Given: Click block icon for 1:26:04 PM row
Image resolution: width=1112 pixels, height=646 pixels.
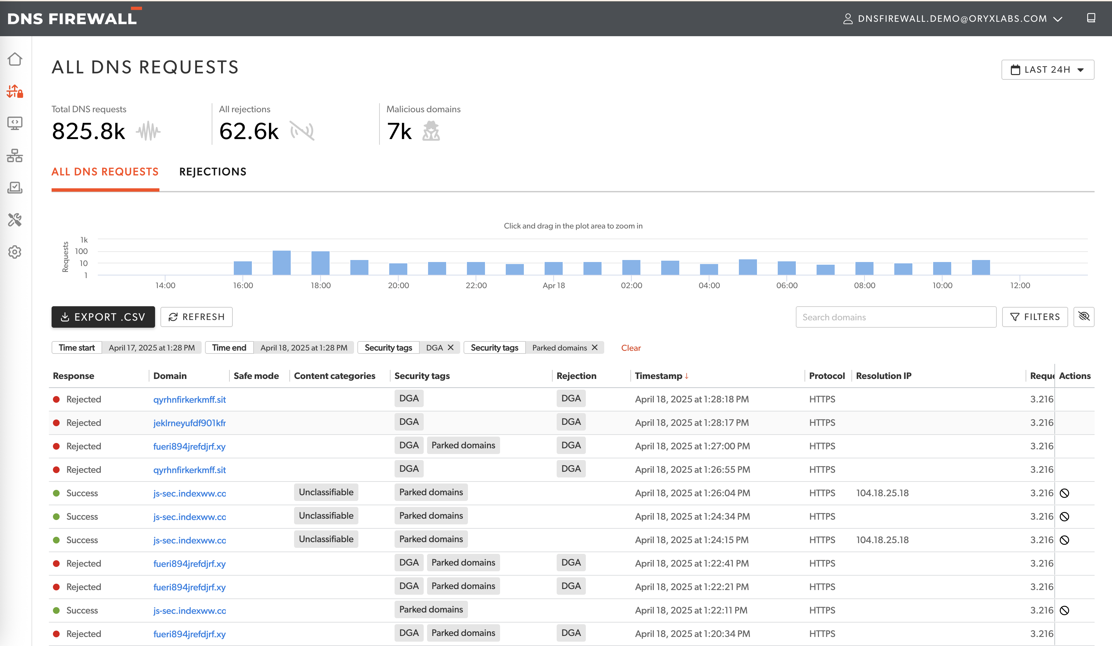Looking at the screenshot, I should pyautogui.click(x=1064, y=493).
